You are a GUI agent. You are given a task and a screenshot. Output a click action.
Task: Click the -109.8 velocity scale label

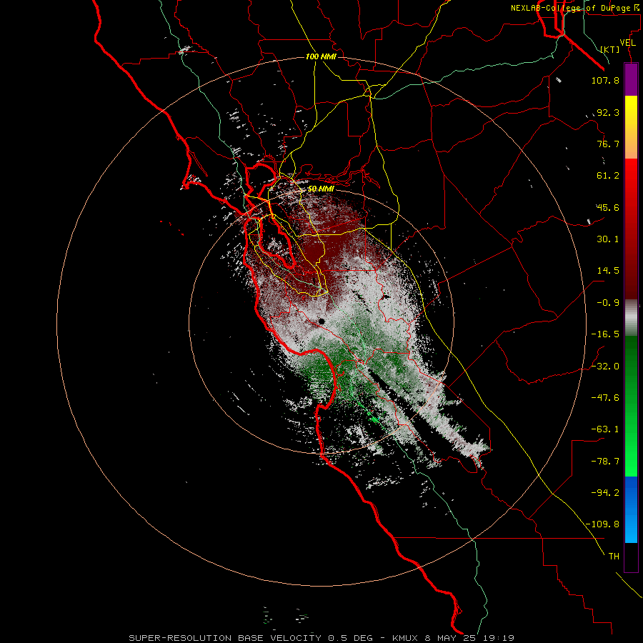pyautogui.click(x=602, y=524)
